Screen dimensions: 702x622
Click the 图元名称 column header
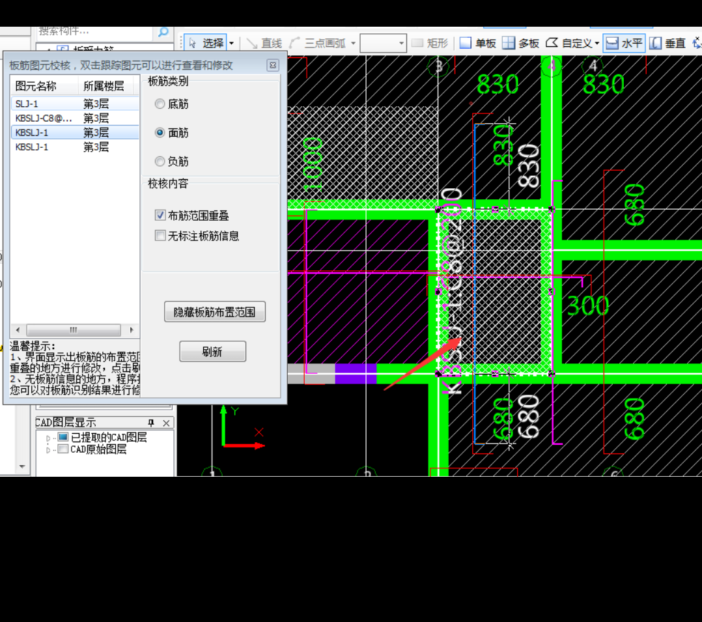click(44, 85)
